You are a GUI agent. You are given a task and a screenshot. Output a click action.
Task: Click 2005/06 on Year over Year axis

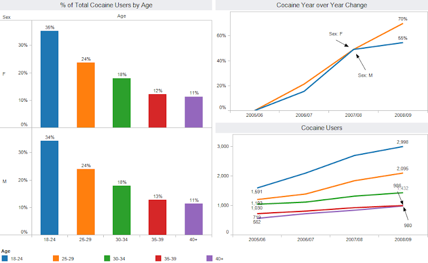click(x=255, y=115)
